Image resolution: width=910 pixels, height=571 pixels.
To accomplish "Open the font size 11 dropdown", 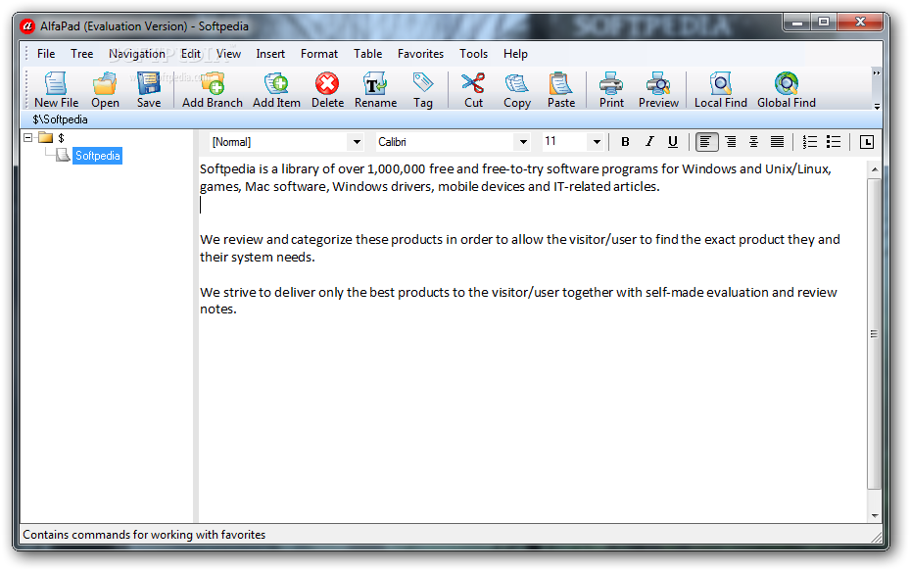I will [596, 142].
